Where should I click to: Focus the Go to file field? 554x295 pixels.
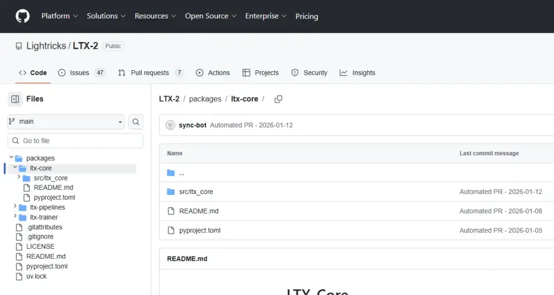pyautogui.click(x=75, y=141)
